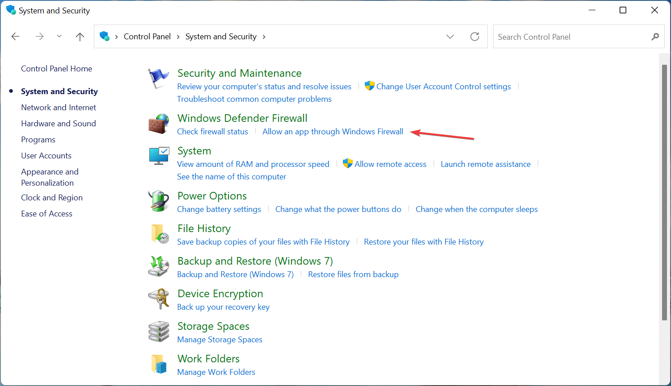Click Change when the computer sleeps
The width and height of the screenshot is (671, 386).
click(x=477, y=209)
